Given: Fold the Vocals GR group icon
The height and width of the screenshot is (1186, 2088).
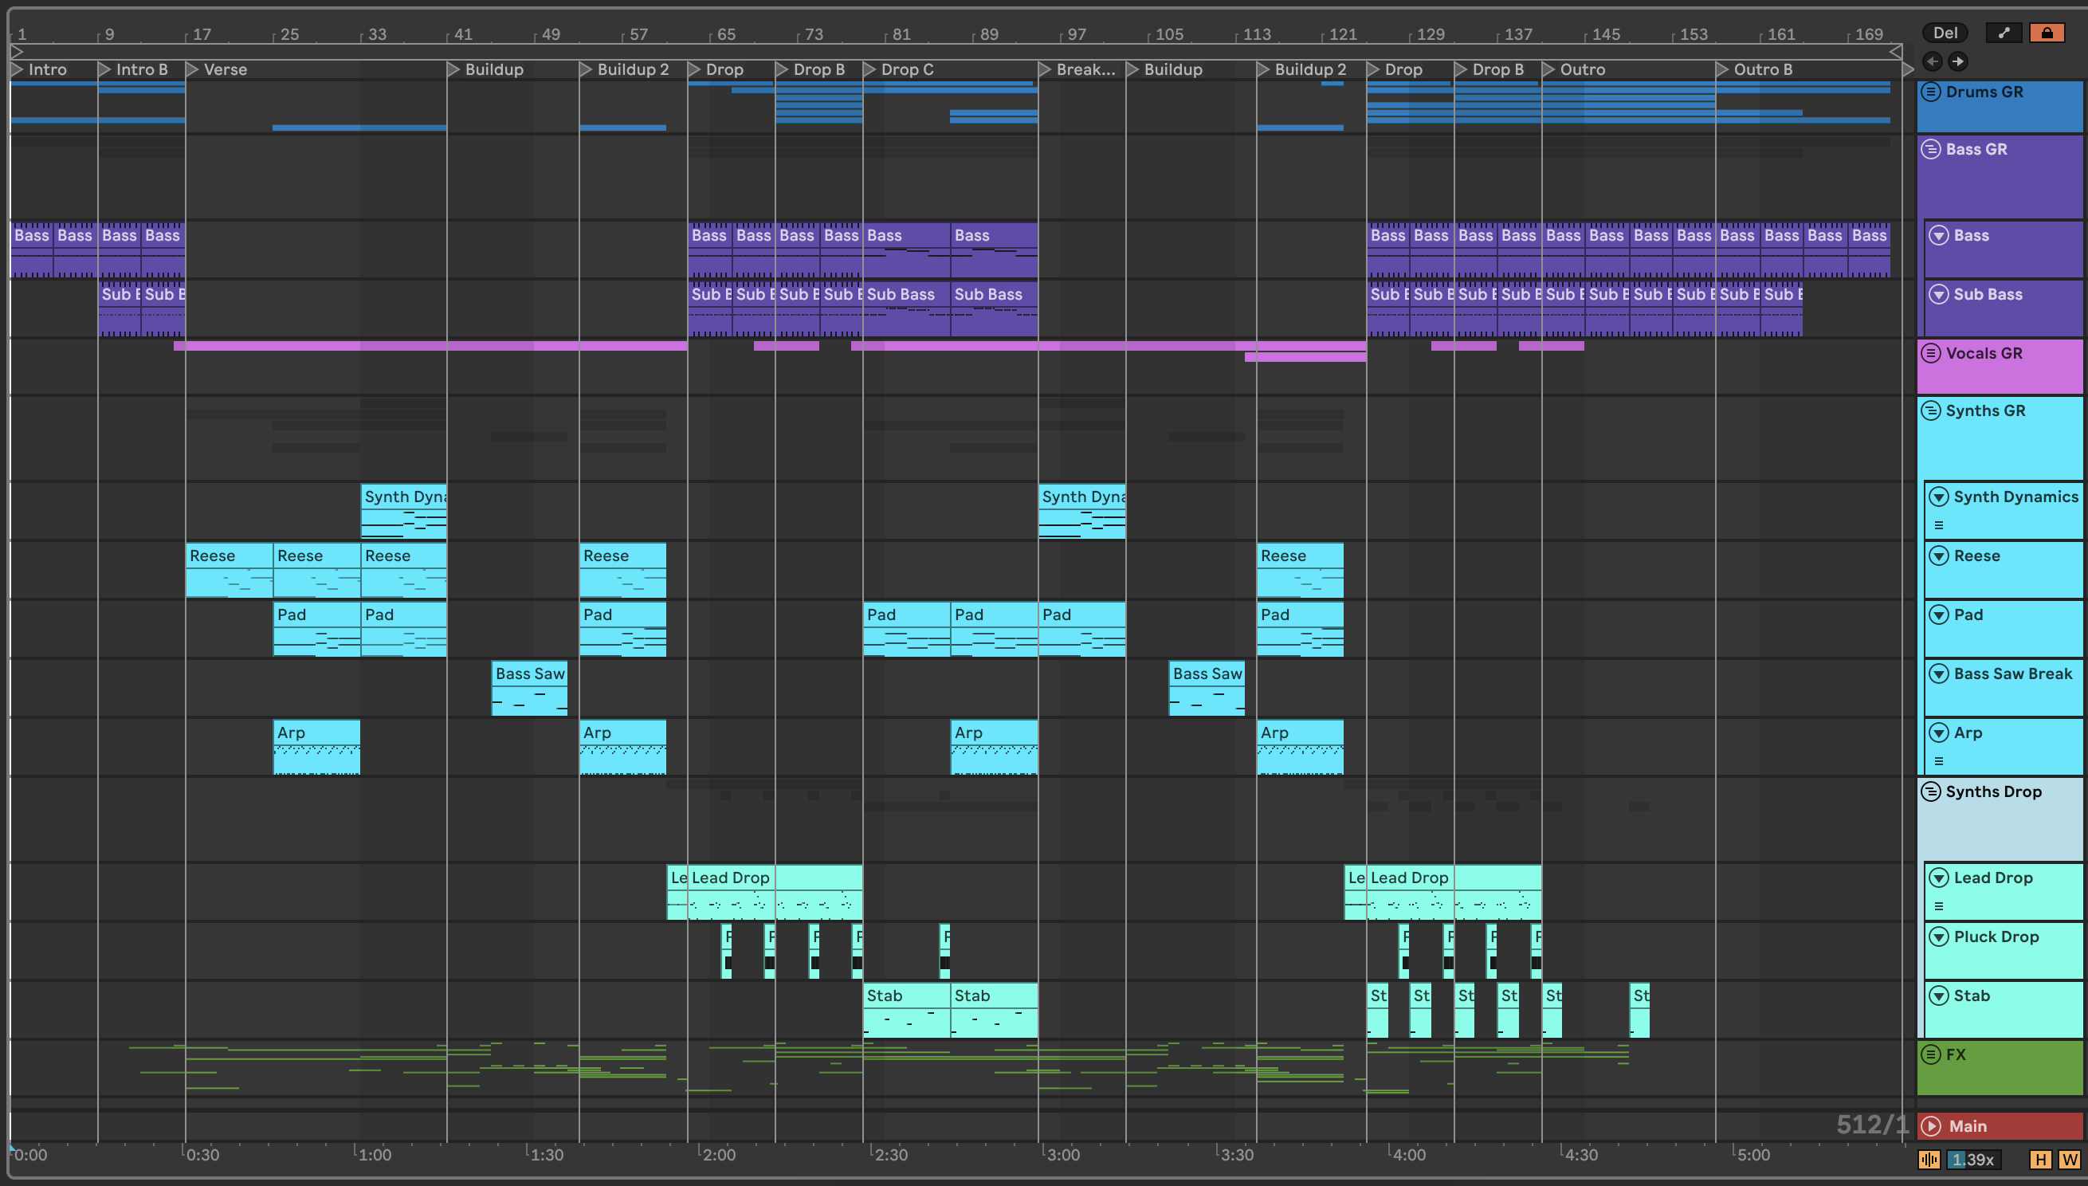Looking at the screenshot, I should [1931, 354].
